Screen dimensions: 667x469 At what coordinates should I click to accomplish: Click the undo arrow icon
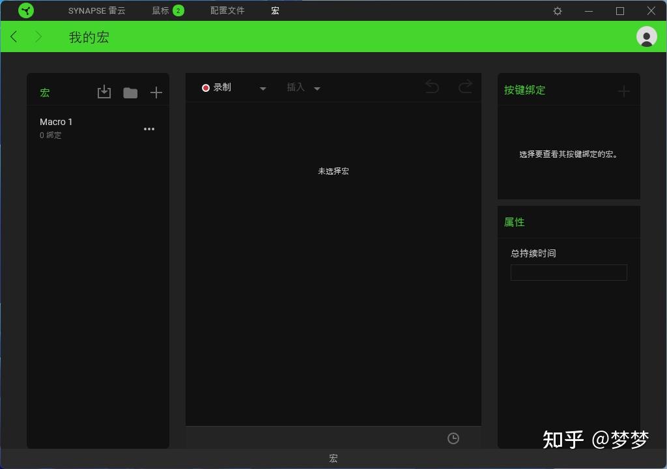coord(432,87)
